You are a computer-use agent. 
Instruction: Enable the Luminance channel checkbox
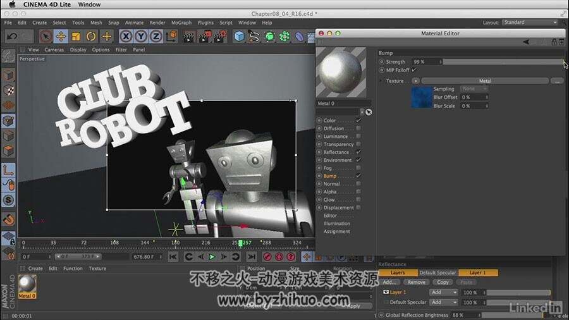358,137
